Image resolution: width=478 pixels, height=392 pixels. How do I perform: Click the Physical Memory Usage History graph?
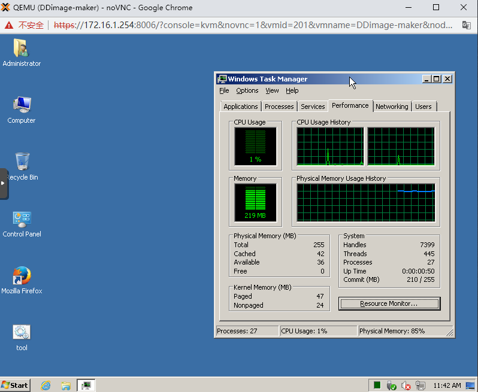point(366,202)
